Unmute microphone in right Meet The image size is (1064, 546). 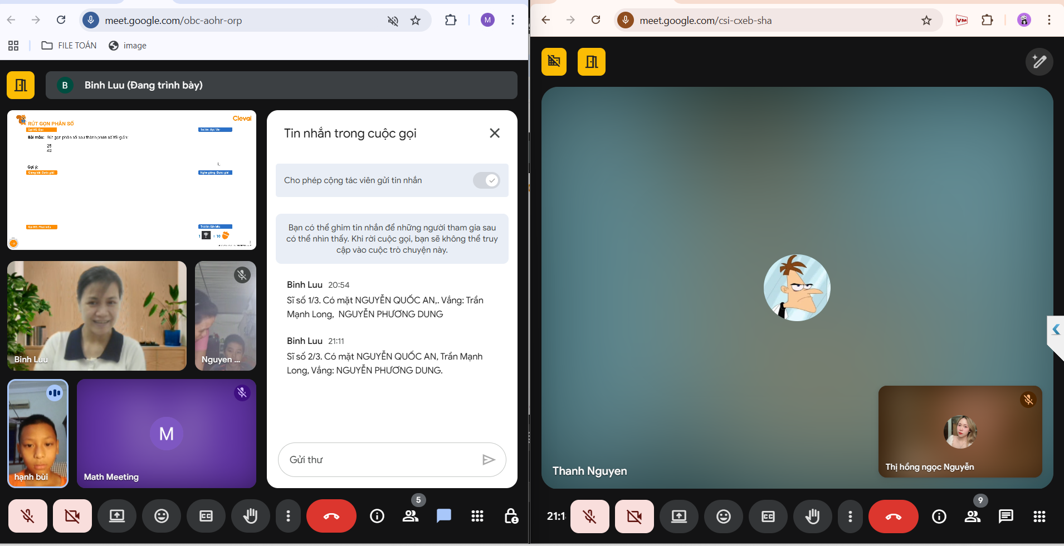tap(590, 517)
